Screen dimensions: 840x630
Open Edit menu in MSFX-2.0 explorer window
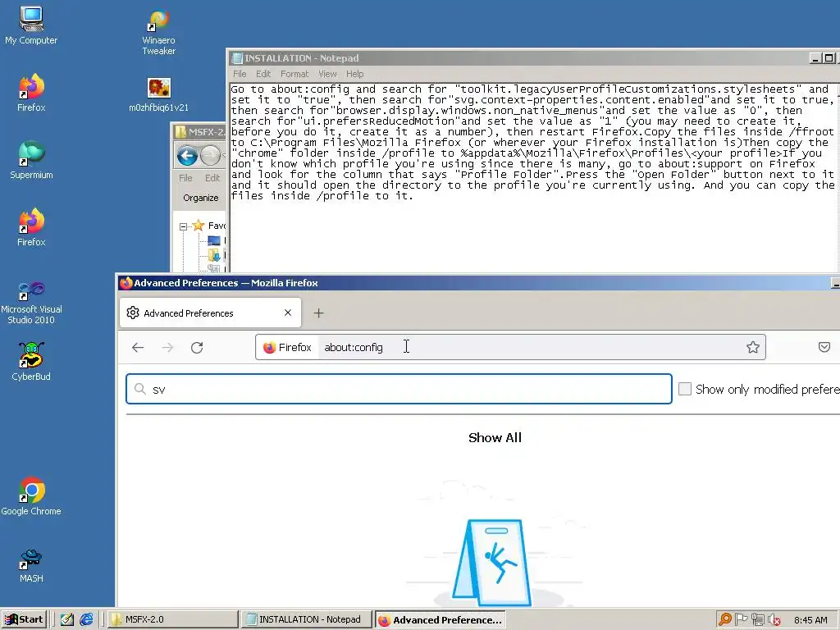pos(212,178)
